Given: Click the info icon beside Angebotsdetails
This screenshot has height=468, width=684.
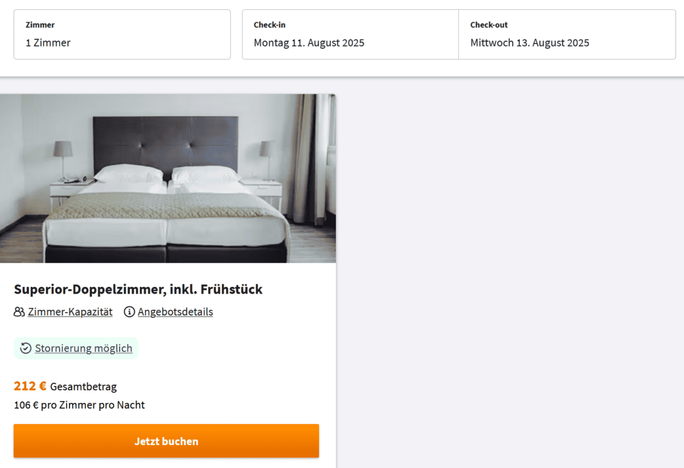Looking at the screenshot, I should [129, 312].
